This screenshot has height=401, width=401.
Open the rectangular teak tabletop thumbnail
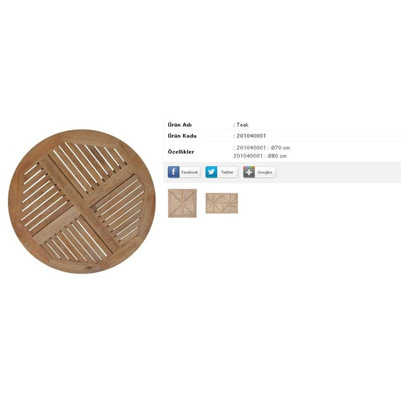tap(222, 203)
